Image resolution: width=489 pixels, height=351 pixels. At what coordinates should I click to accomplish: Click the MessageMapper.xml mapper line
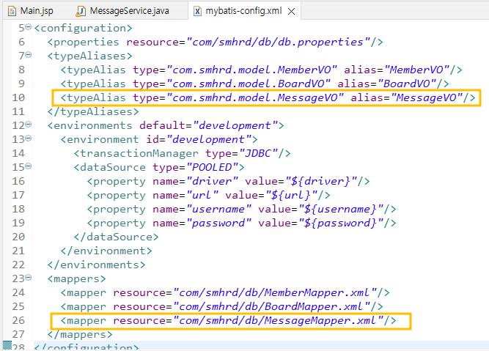click(x=228, y=320)
